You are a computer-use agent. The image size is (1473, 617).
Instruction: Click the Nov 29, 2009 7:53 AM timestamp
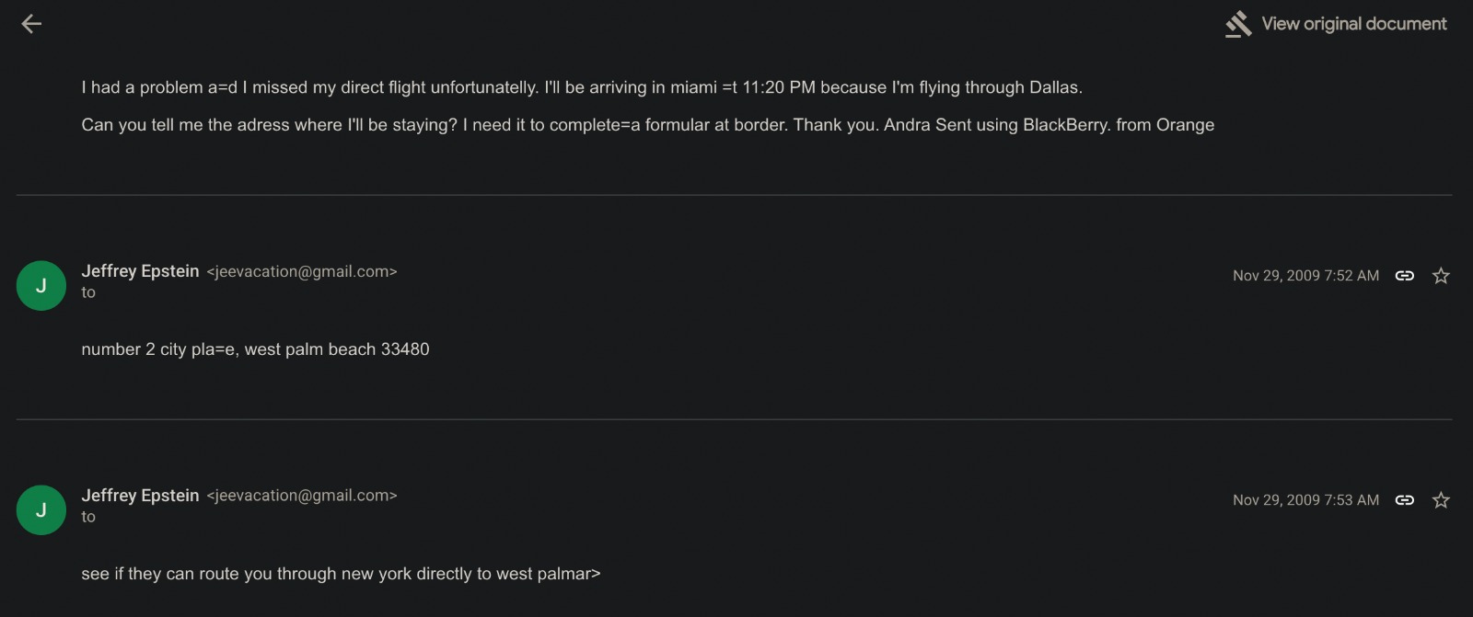(x=1305, y=500)
